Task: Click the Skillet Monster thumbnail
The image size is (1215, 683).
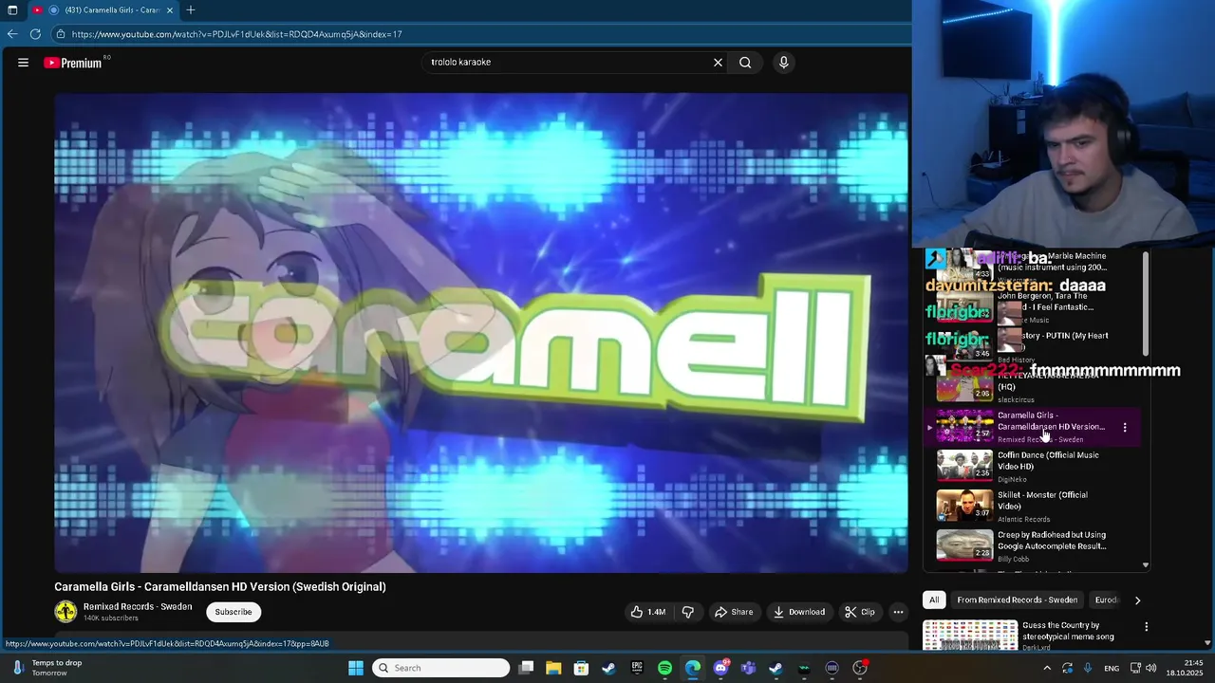Action: (x=964, y=507)
